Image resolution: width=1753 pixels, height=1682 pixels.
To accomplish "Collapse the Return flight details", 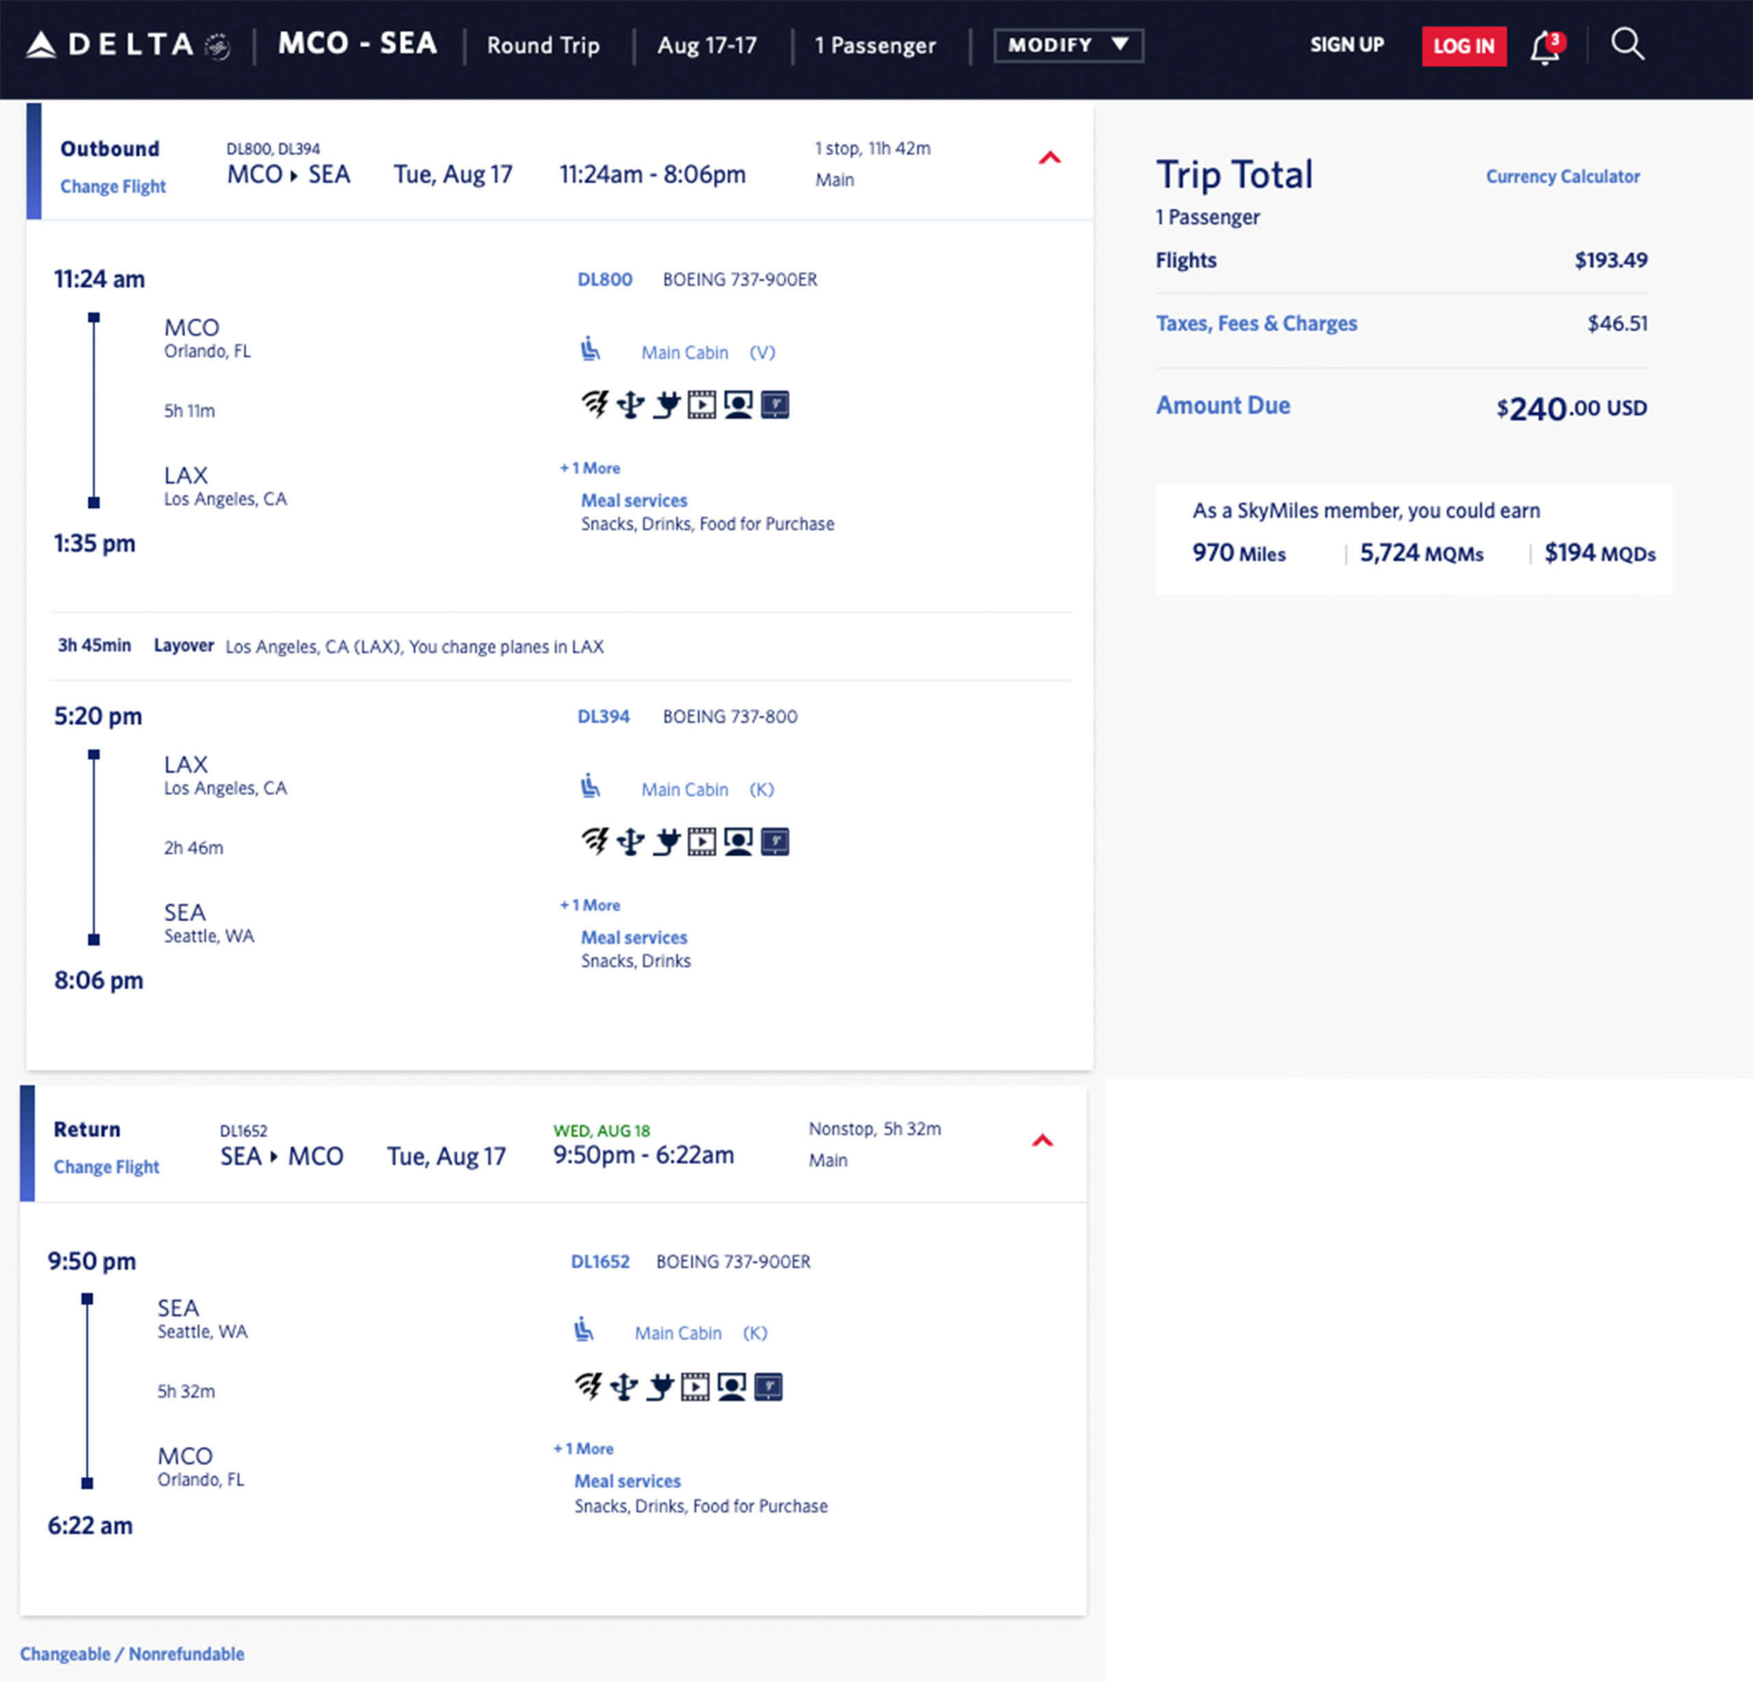I will click(x=1043, y=1142).
